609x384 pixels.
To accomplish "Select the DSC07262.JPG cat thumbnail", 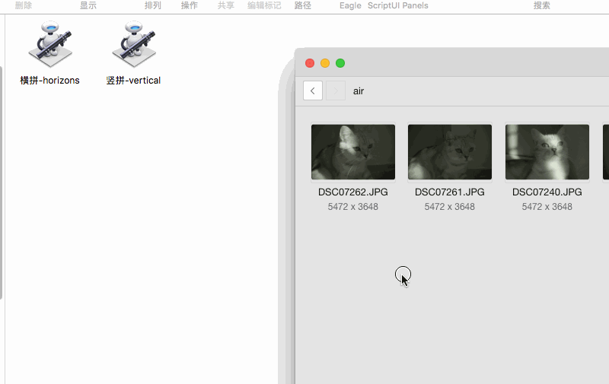I will pyautogui.click(x=353, y=152).
